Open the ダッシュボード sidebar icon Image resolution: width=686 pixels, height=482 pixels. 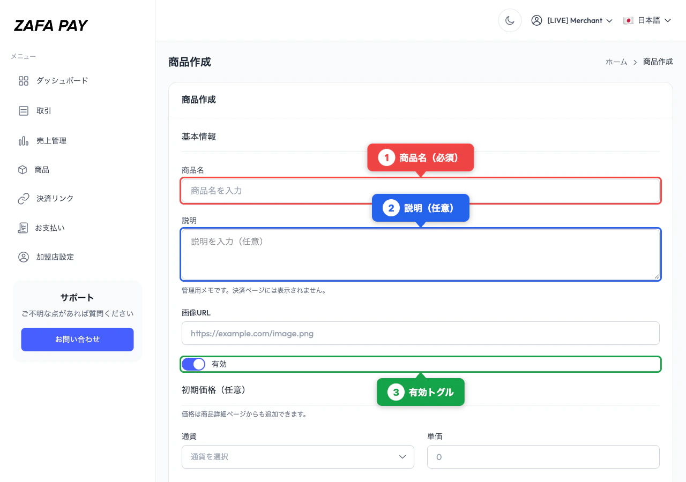(x=23, y=80)
